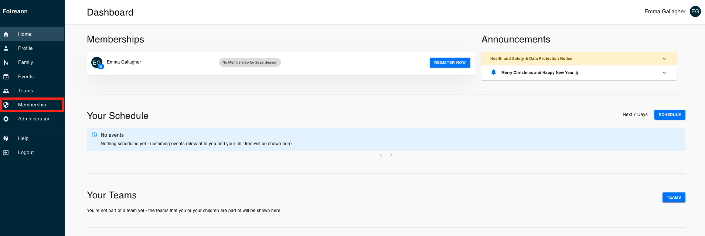Click the REGISTER NOW button
The width and height of the screenshot is (705, 236).
pos(450,63)
